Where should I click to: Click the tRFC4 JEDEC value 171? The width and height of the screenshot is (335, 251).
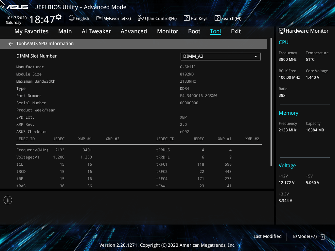coord(201,179)
